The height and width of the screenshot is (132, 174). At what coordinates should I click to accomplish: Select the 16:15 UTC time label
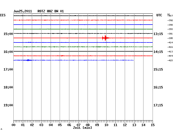click(x=158, y=87)
